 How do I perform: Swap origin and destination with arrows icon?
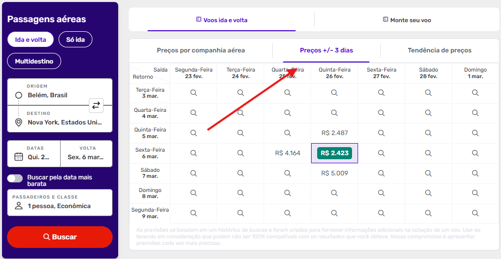[96, 105]
